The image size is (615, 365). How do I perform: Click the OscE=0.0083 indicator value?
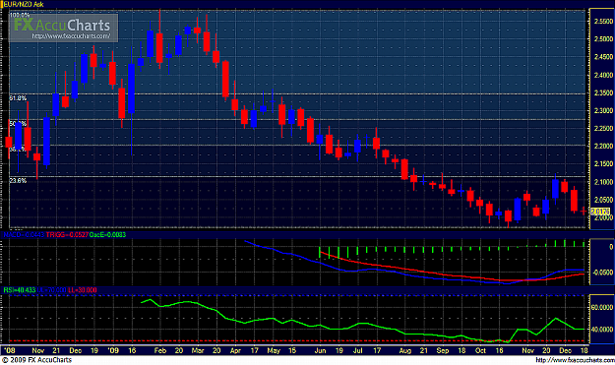[107, 235]
